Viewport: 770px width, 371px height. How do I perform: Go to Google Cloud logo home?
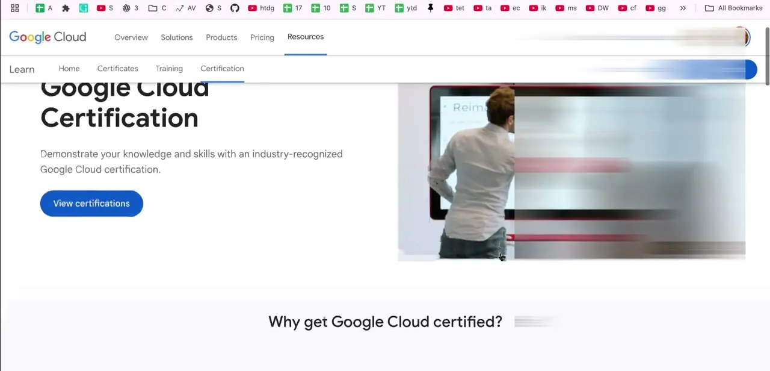click(x=48, y=37)
